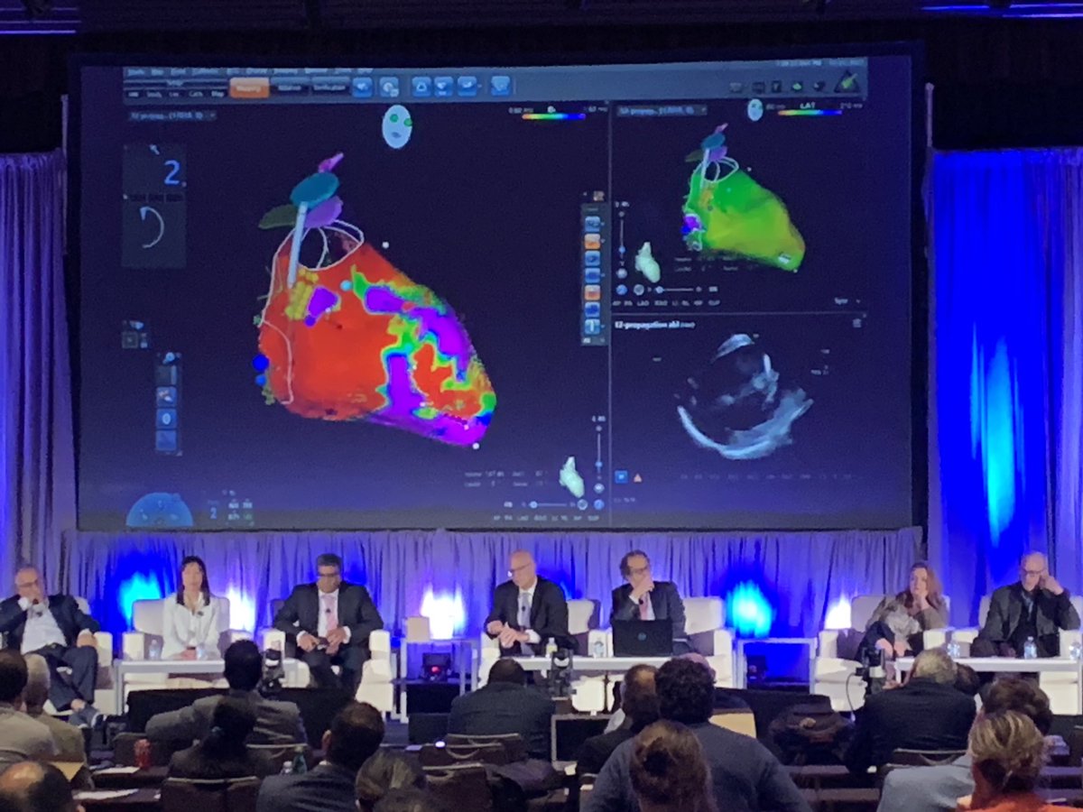
Task: Click left map small heart orientation thumbnail
Action: 572,476
